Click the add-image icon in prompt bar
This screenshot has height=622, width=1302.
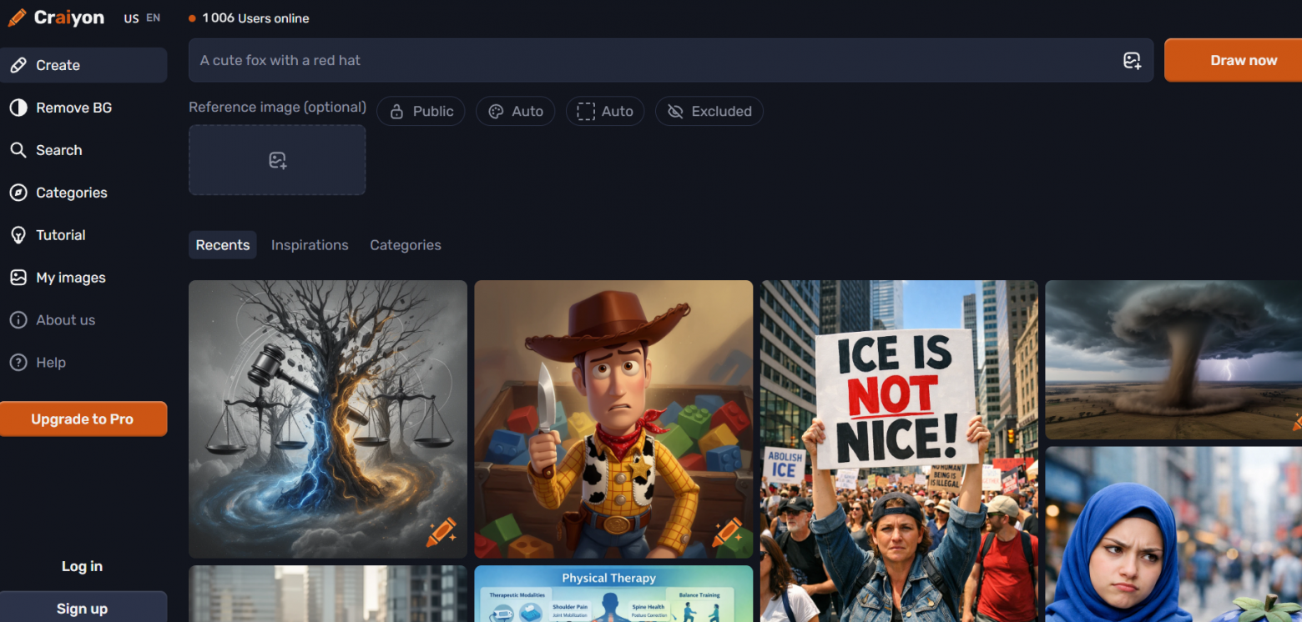1132,60
